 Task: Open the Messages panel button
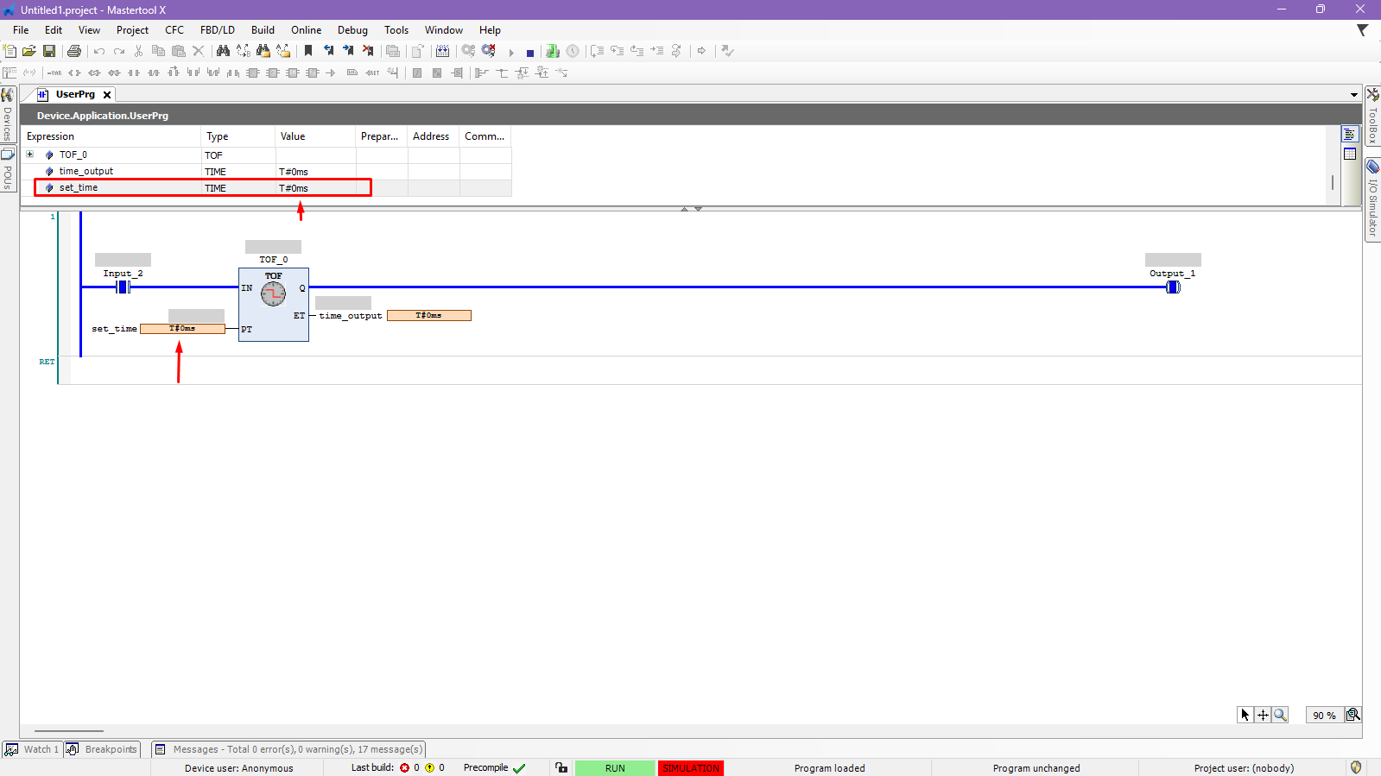[289, 749]
